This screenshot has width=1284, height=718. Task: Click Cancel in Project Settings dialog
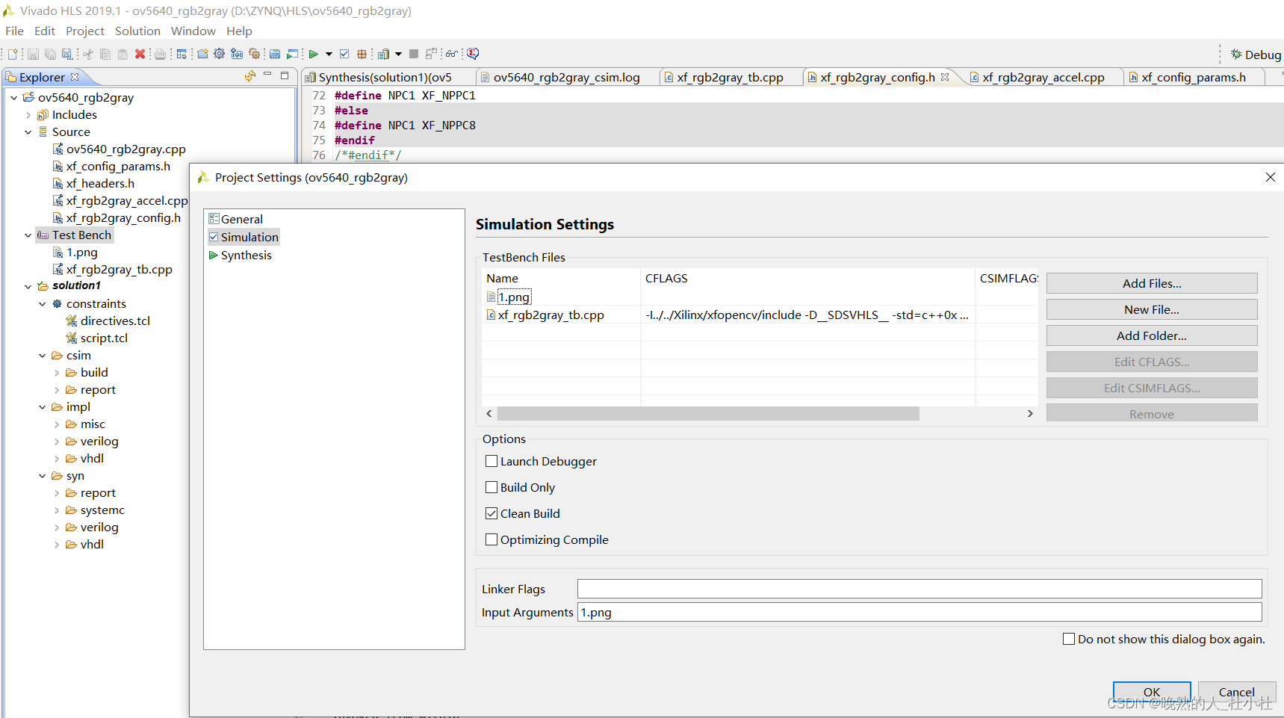pyautogui.click(x=1237, y=692)
